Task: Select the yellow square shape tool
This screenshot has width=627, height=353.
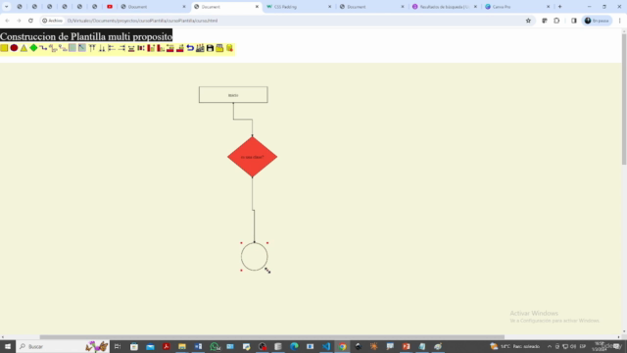Action: click(4, 48)
